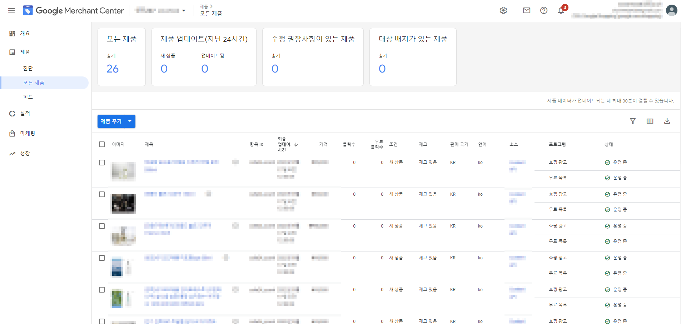Open the column chooser icon

pyautogui.click(x=650, y=121)
